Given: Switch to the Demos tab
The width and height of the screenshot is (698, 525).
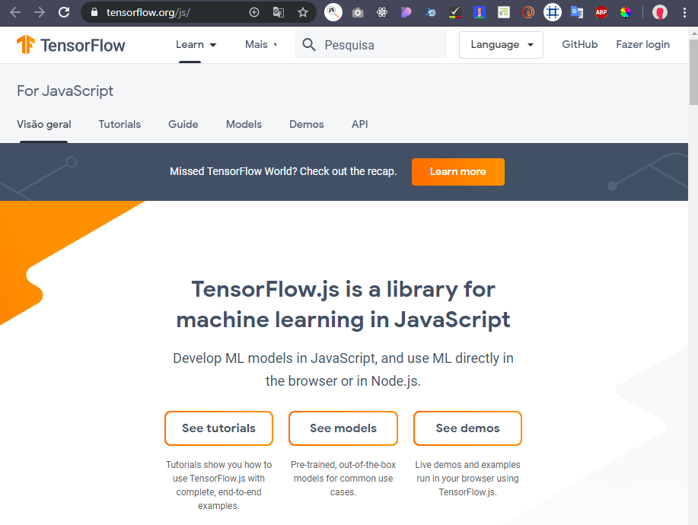Looking at the screenshot, I should pos(307,124).
